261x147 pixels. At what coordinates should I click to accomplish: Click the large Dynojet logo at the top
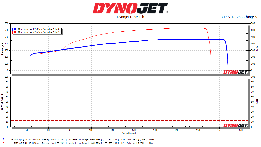131,8
